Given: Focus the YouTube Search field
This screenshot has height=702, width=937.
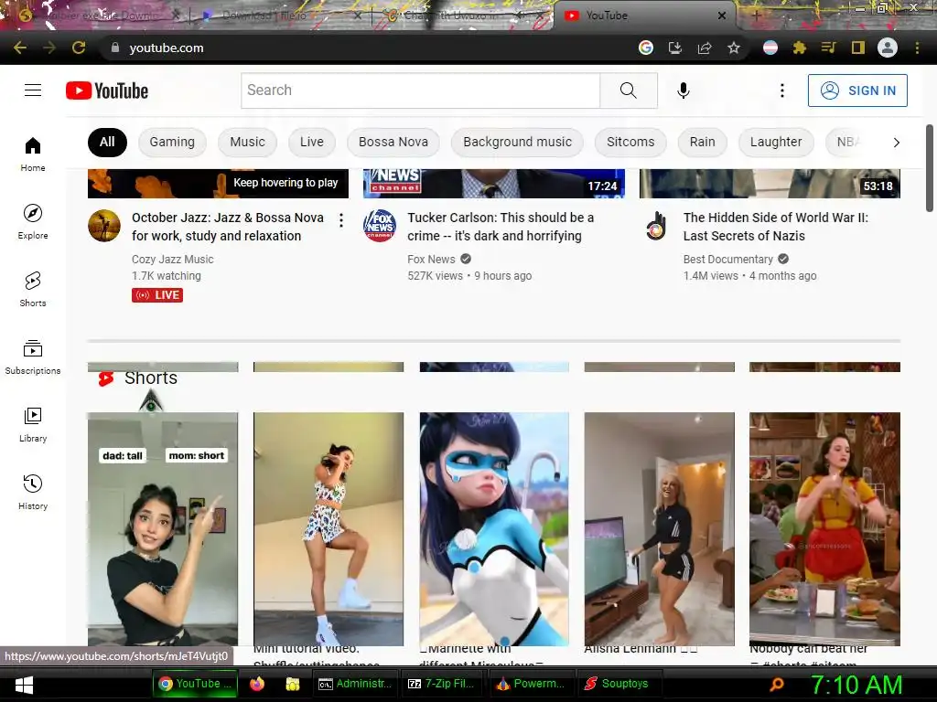Looking at the screenshot, I should (420, 90).
